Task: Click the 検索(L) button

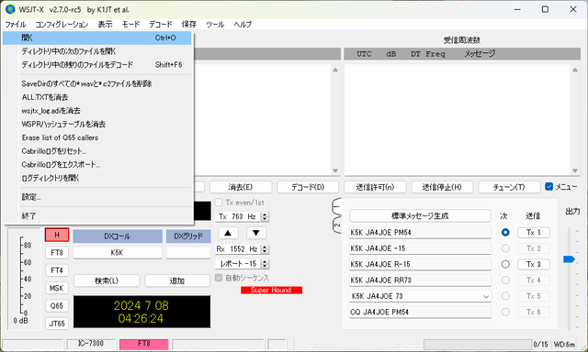Action: (107, 280)
